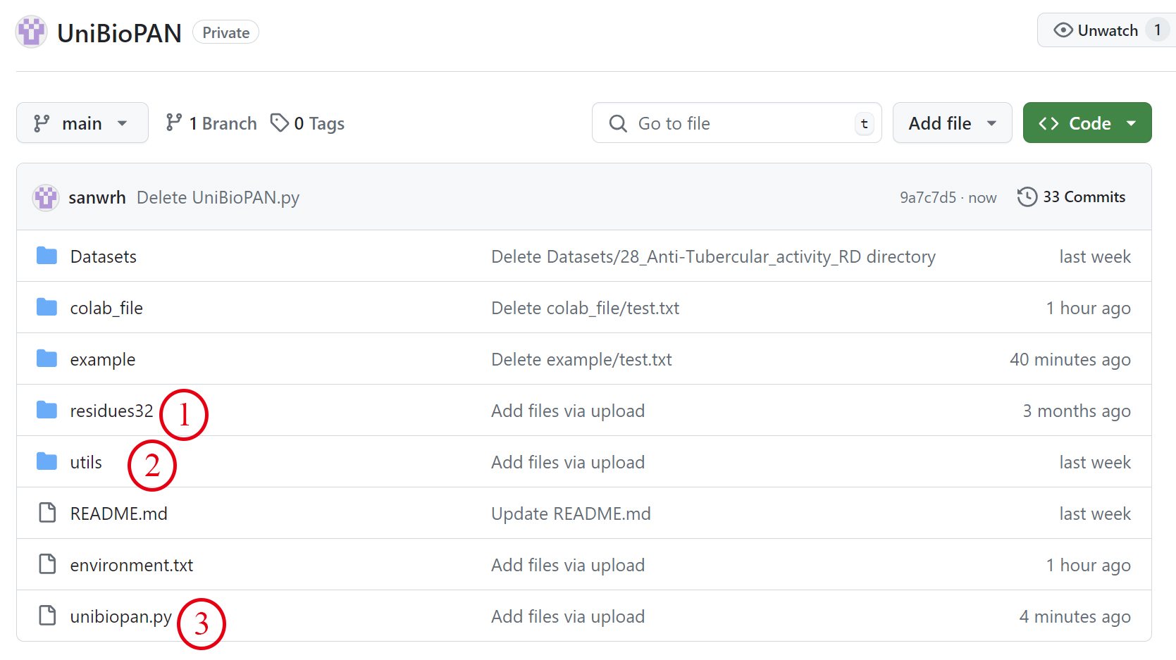View the 1 Branch list
Image resolution: width=1176 pixels, height=660 pixels.
[x=211, y=123]
